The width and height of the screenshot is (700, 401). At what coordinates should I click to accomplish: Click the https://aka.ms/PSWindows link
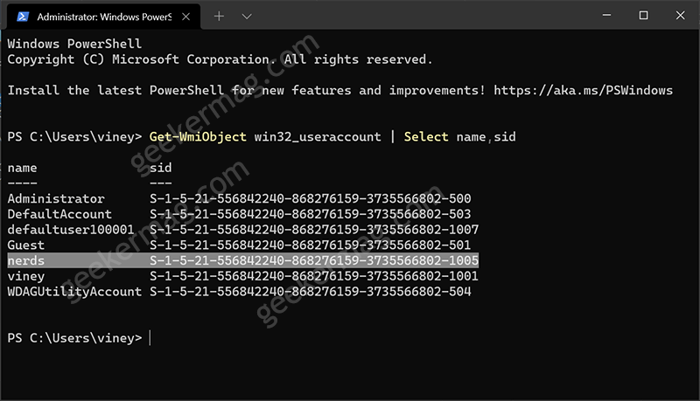[583, 91]
